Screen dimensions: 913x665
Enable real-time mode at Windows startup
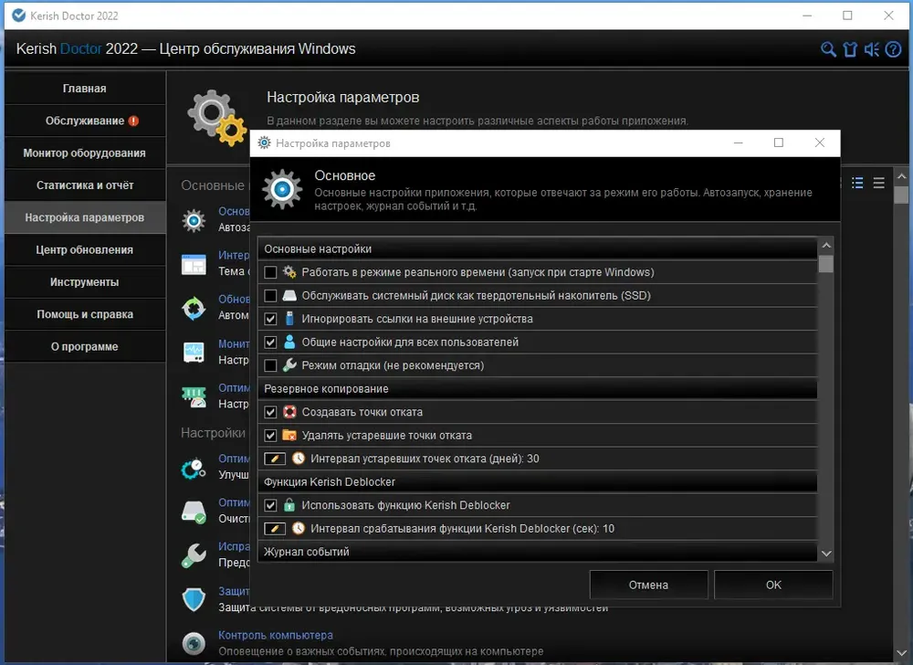(x=270, y=272)
